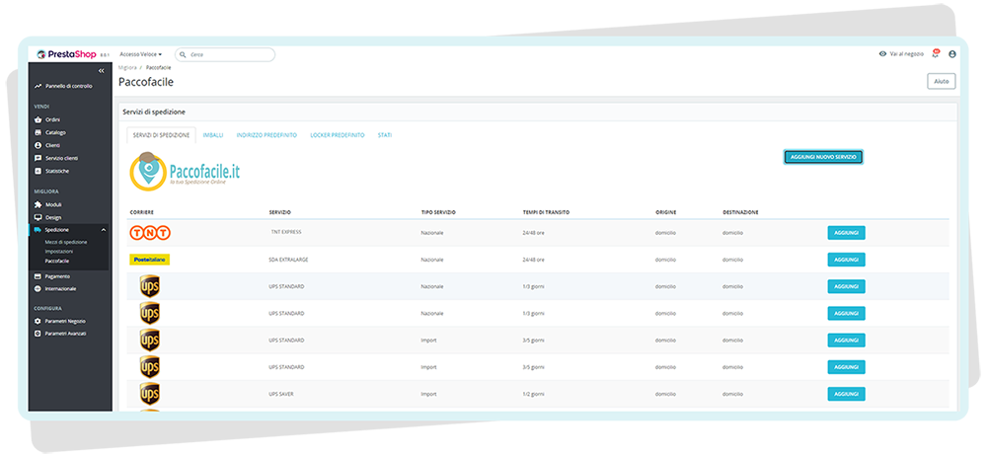Click UPS logo in UPS SAVER row

(x=149, y=394)
